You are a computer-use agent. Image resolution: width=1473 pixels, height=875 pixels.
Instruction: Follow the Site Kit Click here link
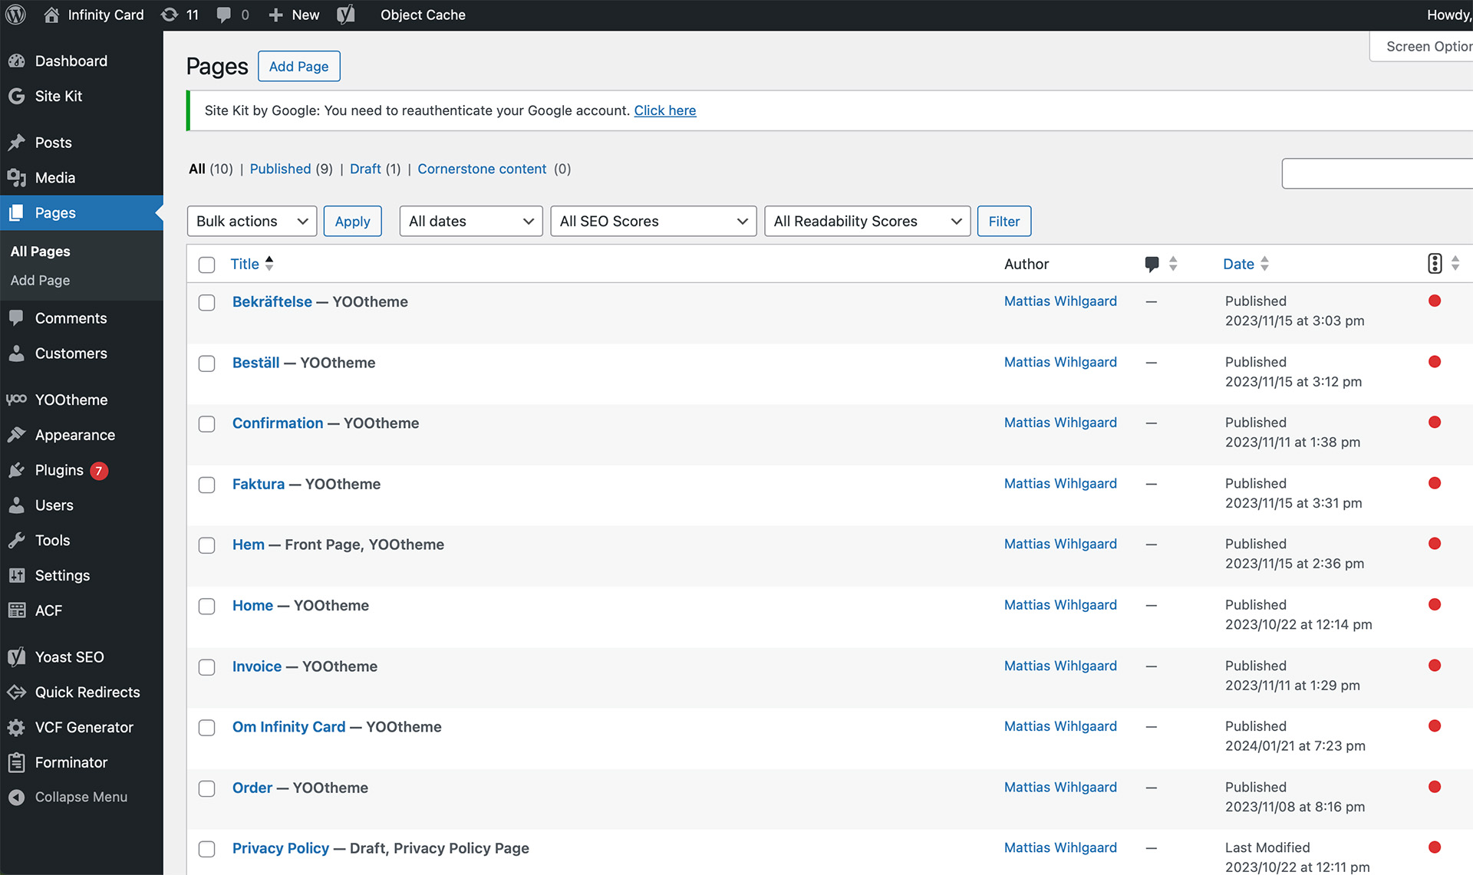(664, 110)
